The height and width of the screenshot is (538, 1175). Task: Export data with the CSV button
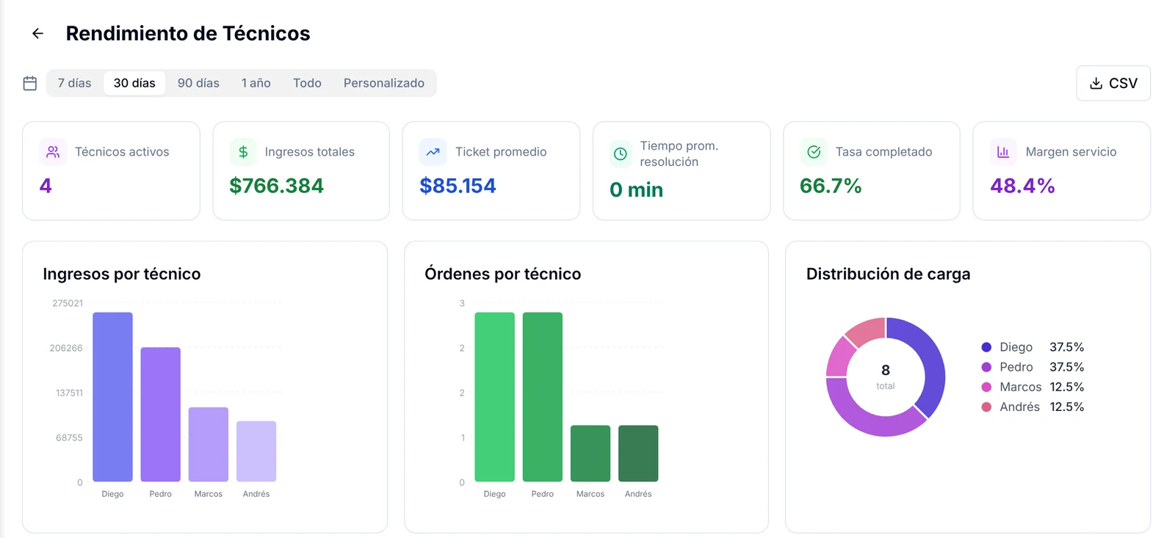pos(1113,83)
